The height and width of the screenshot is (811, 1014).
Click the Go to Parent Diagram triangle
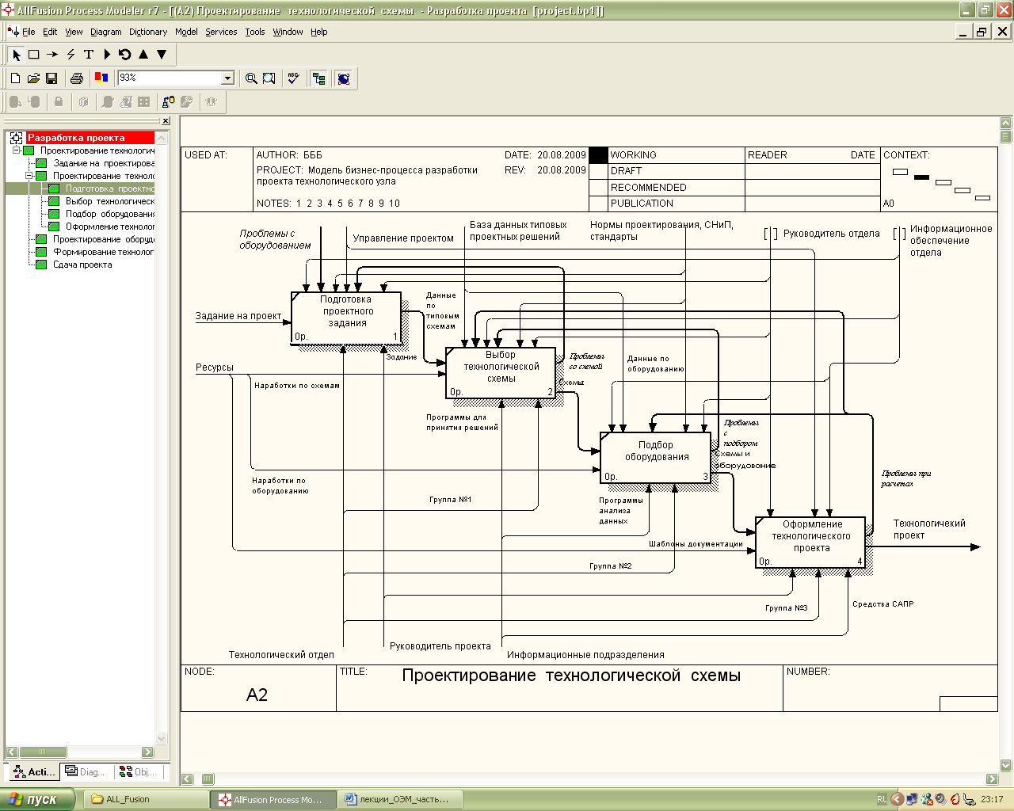pos(143,55)
